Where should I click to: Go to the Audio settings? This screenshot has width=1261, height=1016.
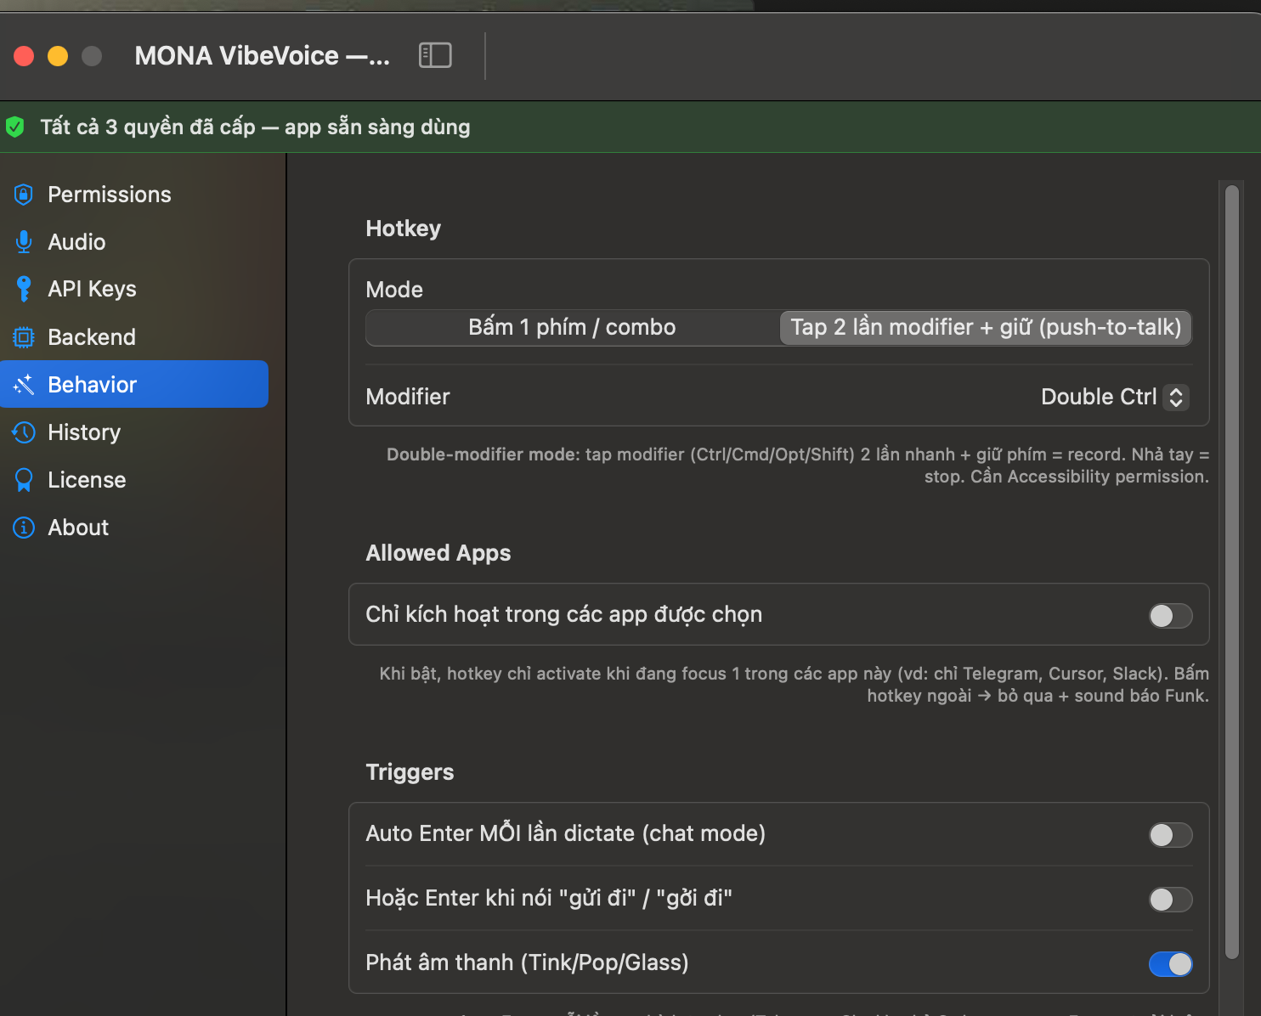pyautogui.click(x=134, y=242)
